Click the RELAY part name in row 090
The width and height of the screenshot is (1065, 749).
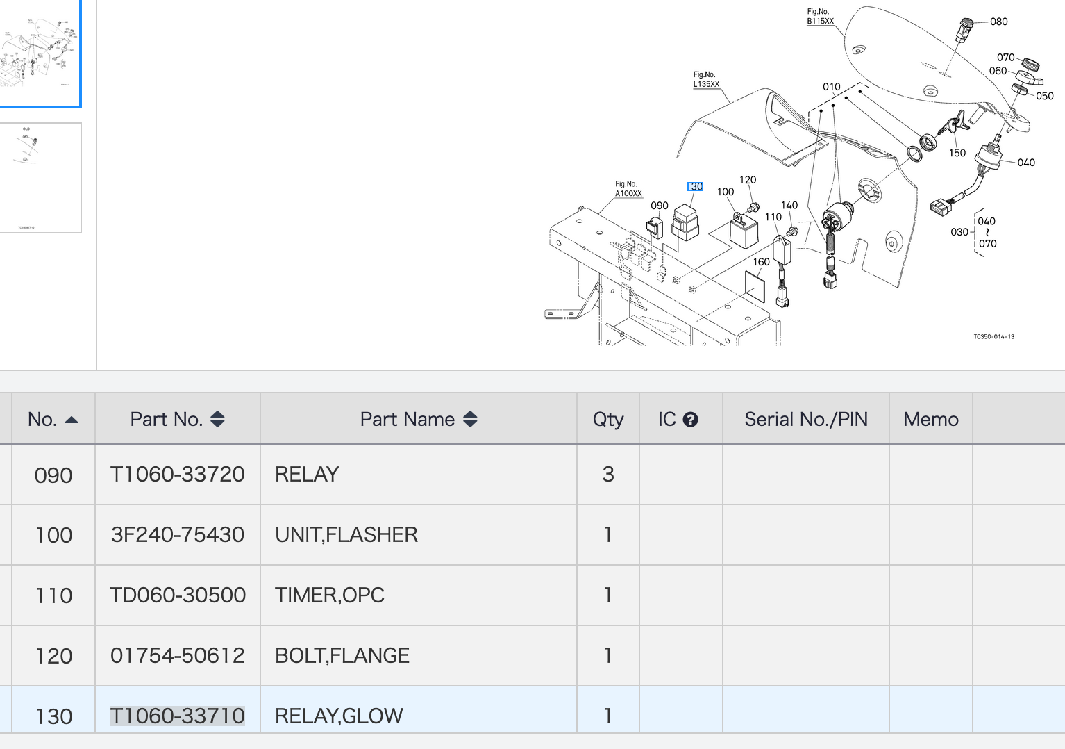pyautogui.click(x=307, y=475)
